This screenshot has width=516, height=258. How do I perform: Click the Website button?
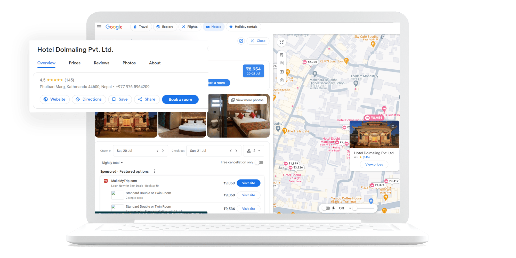[x=54, y=99]
